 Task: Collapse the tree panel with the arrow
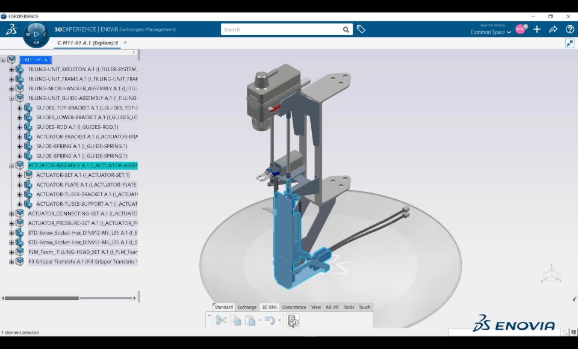point(134,52)
